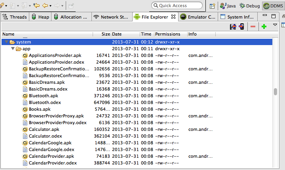Select BasicDreams.odex file
The height and width of the screenshot is (170, 285).
[48, 89]
